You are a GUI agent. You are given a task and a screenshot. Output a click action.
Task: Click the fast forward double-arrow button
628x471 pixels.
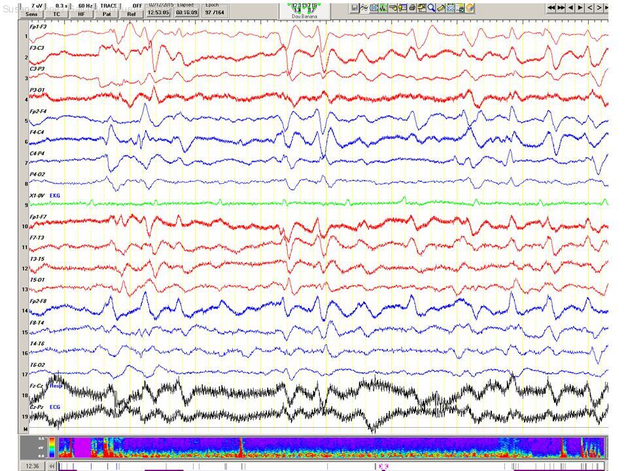561,8
